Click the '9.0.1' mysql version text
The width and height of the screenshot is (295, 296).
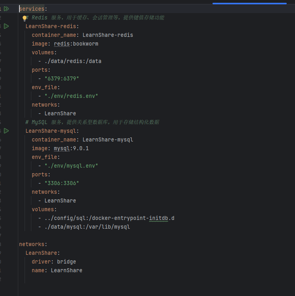click(81, 148)
